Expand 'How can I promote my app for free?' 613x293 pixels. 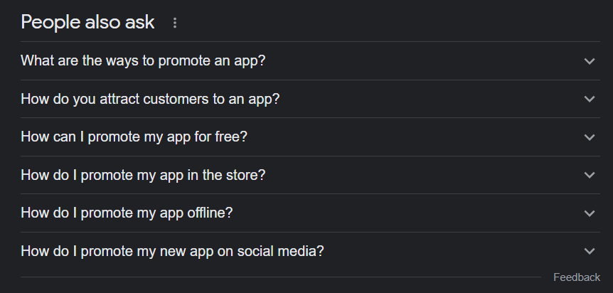(x=310, y=137)
